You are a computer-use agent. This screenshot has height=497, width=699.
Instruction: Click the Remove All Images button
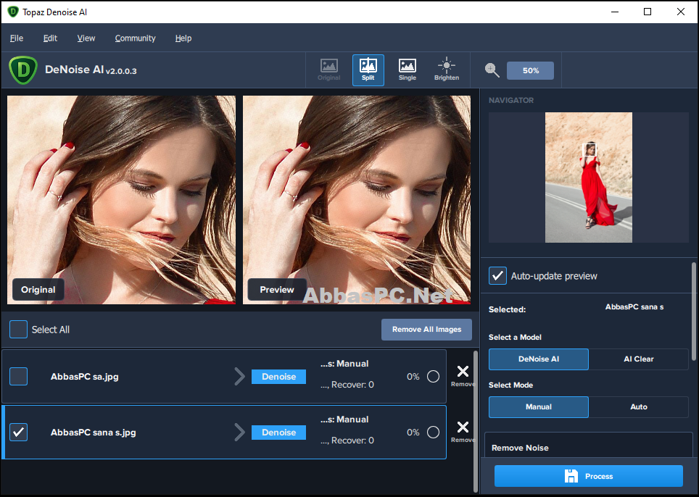(426, 330)
